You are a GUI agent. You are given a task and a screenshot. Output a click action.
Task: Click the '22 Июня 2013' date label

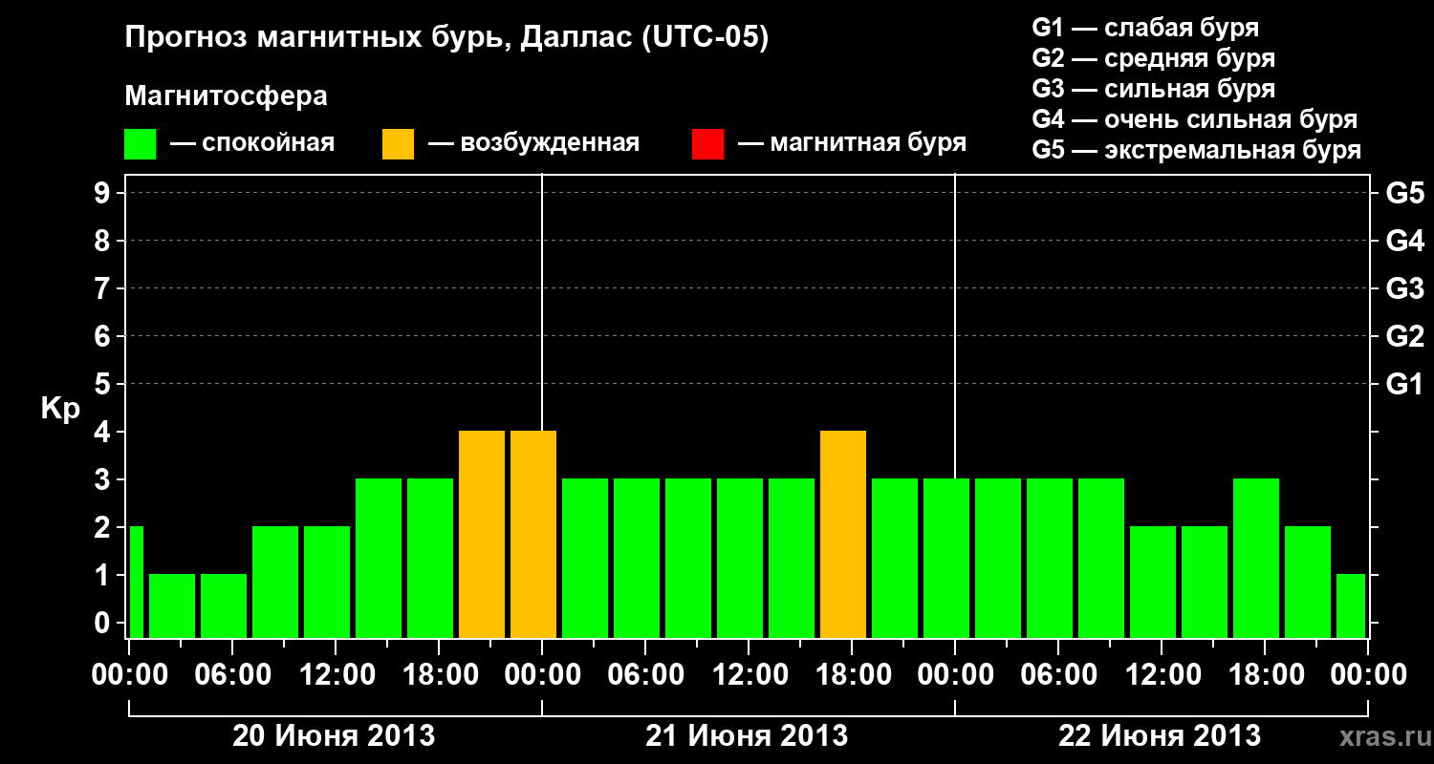click(1161, 736)
